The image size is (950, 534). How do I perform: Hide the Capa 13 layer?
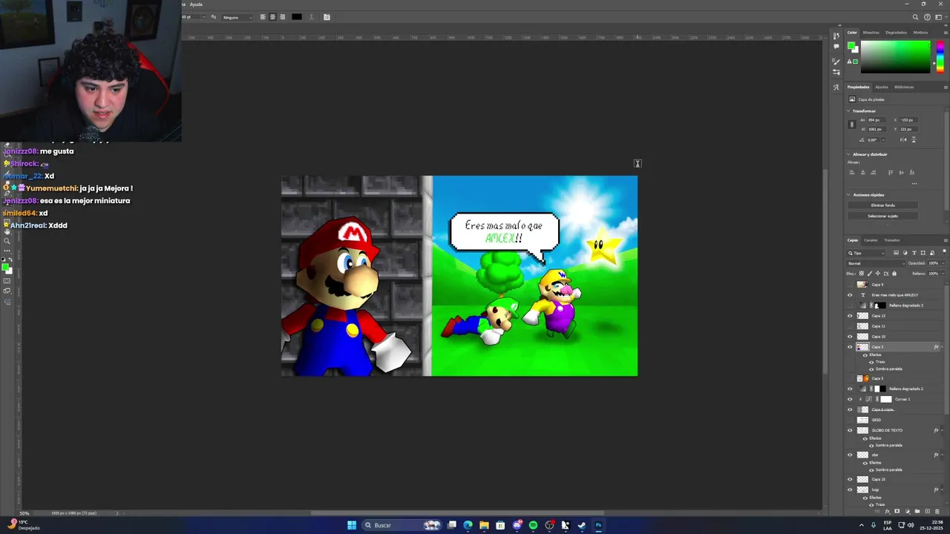tap(851, 316)
